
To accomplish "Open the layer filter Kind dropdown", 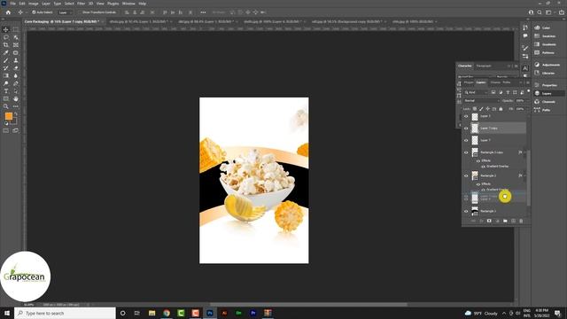I will click(477, 92).
